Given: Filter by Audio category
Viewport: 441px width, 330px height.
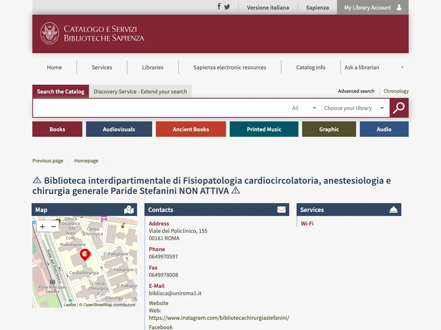Looking at the screenshot, I should point(384,129).
